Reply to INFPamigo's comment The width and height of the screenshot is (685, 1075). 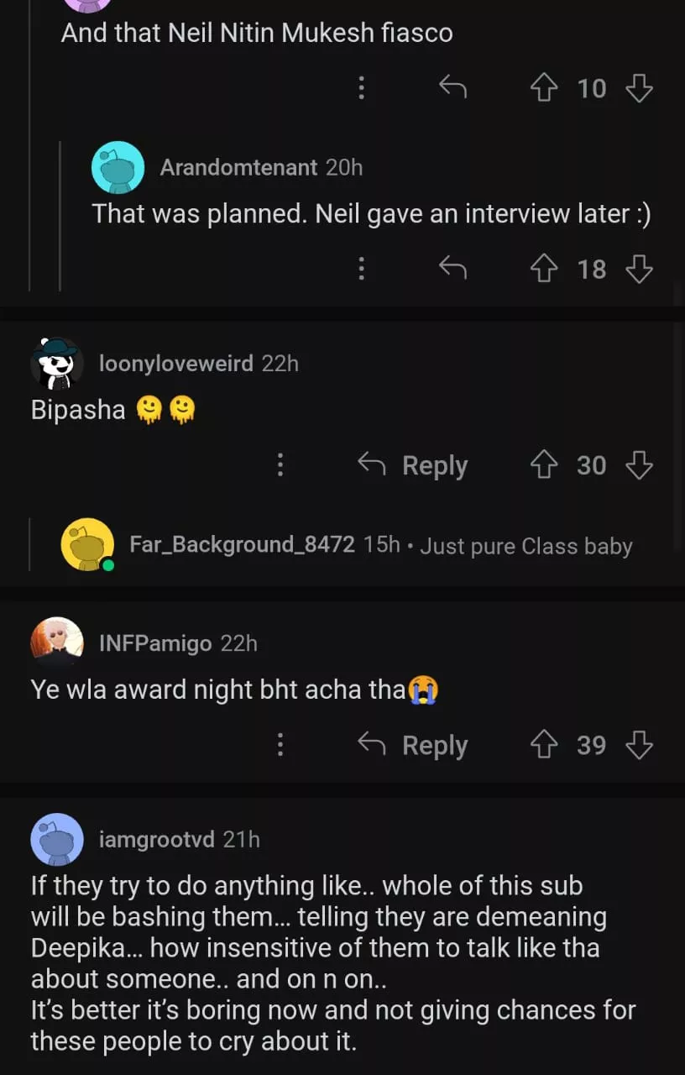pos(413,745)
